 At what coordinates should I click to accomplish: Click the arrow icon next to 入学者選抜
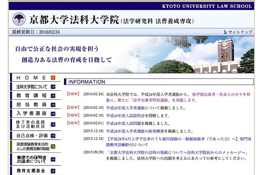[x=53, y=114]
